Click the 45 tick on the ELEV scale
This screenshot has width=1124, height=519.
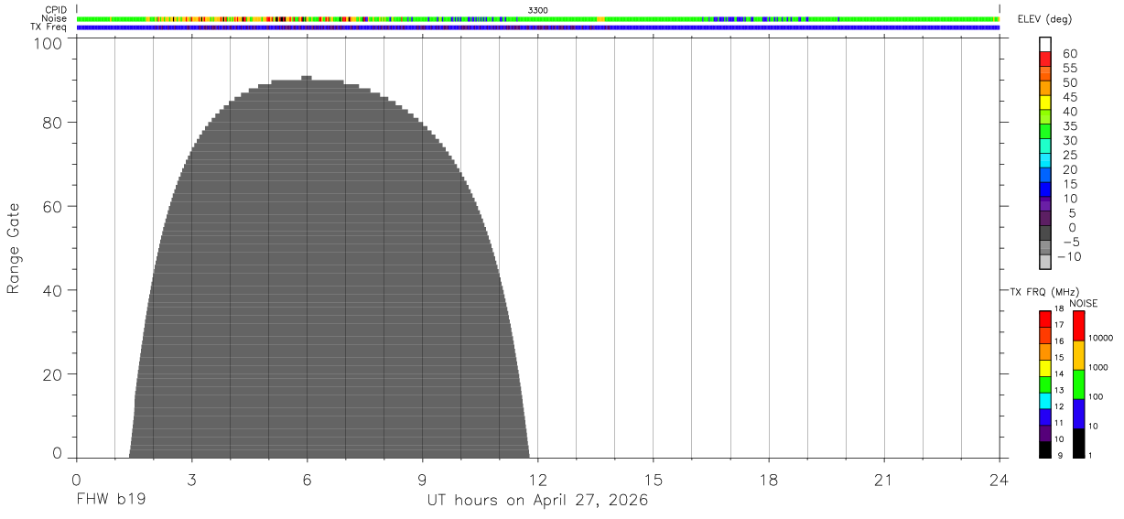(1069, 97)
